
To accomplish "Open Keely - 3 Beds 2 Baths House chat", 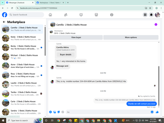I will [22, 38].
